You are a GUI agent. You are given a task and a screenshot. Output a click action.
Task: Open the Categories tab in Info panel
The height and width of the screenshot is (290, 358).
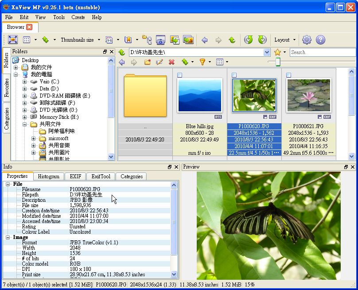point(132,176)
